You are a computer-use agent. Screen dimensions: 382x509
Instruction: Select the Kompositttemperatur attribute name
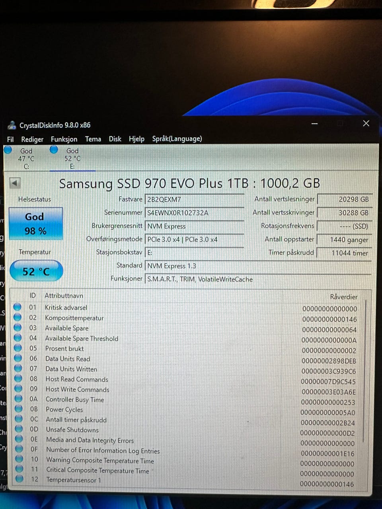pyautogui.click(x=74, y=318)
